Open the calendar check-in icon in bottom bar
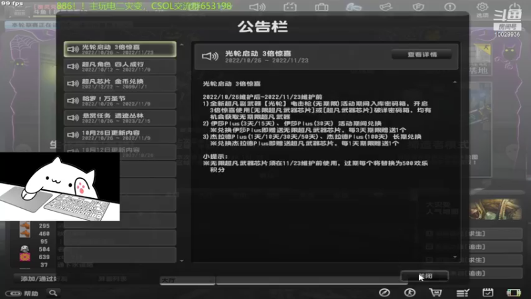Screen dimensions: 531x299 pyautogui.click(x=488, y=292)
